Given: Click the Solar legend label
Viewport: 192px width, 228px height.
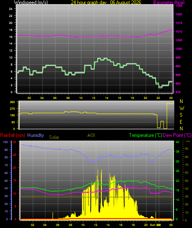Looking at the screenshot, I should click(x=54, y=137).
